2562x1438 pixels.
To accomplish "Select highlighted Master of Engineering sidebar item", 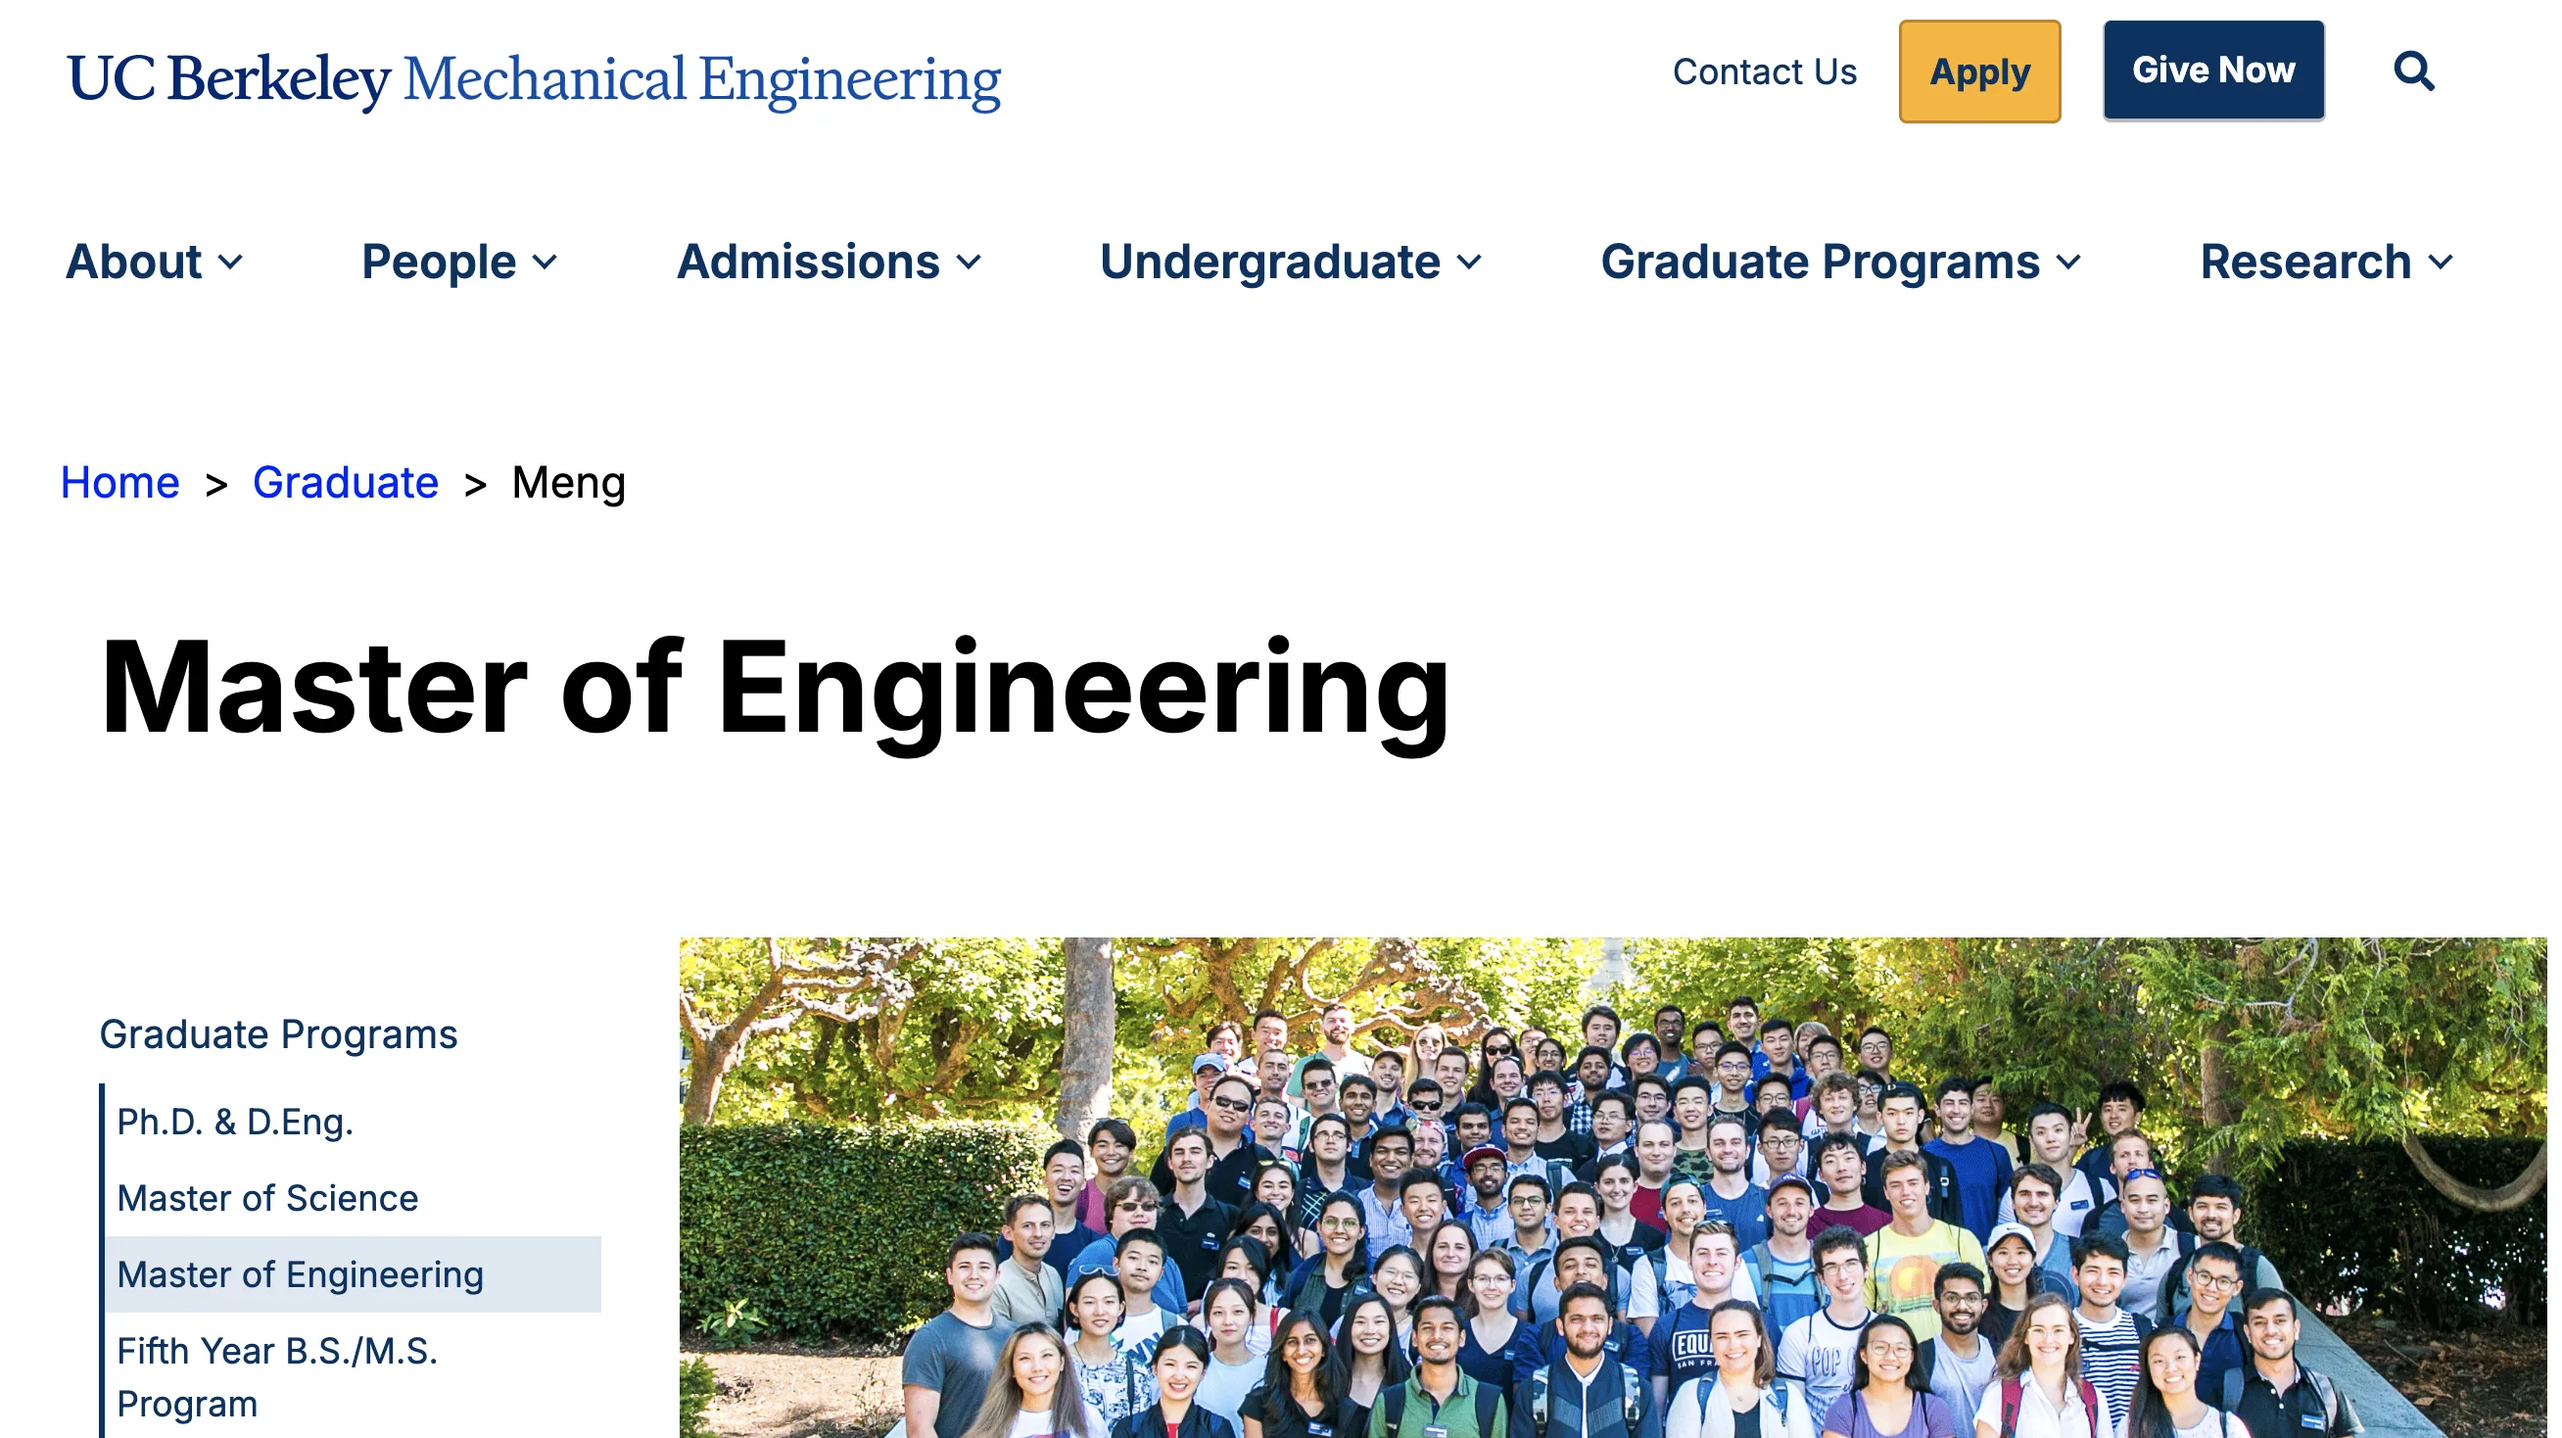I will pos(301,1276).
